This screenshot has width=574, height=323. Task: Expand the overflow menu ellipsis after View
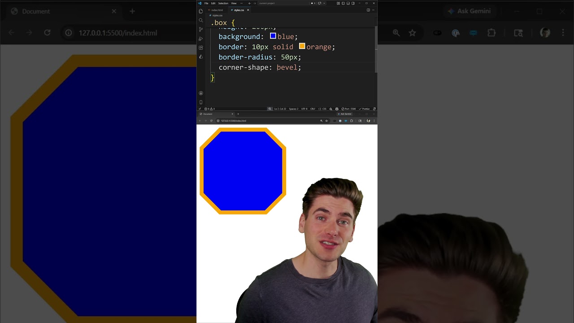(x=241, y=3)
